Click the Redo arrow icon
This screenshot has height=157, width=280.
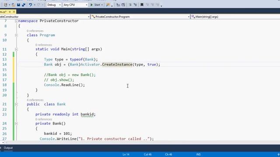[38, 5]
